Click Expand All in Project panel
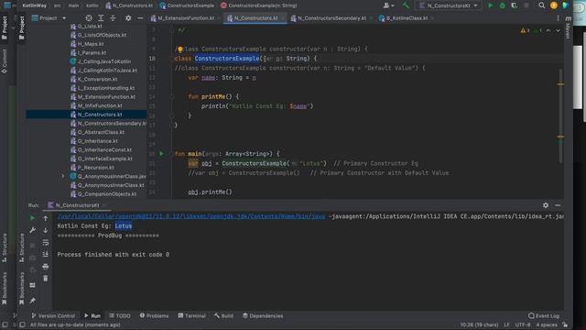 click(x=101, y=18)
